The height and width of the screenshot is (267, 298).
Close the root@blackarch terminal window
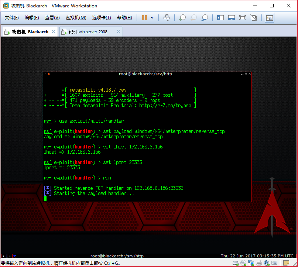click(x=250, y=74)
